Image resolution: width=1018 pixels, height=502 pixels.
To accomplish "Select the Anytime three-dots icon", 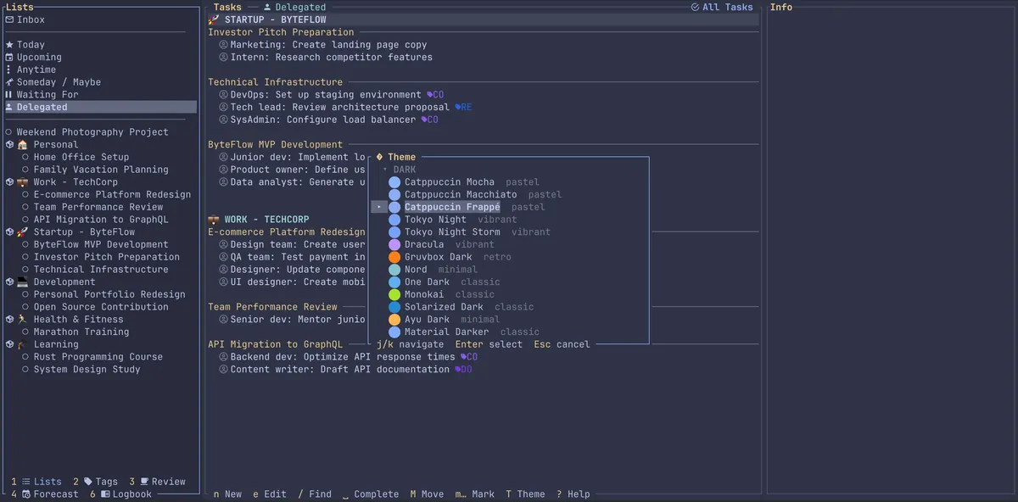I will 9,70.
